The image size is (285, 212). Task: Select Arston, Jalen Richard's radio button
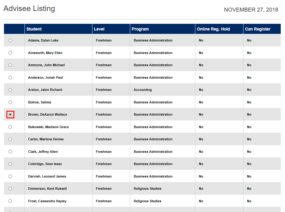(x=10, y=90)
